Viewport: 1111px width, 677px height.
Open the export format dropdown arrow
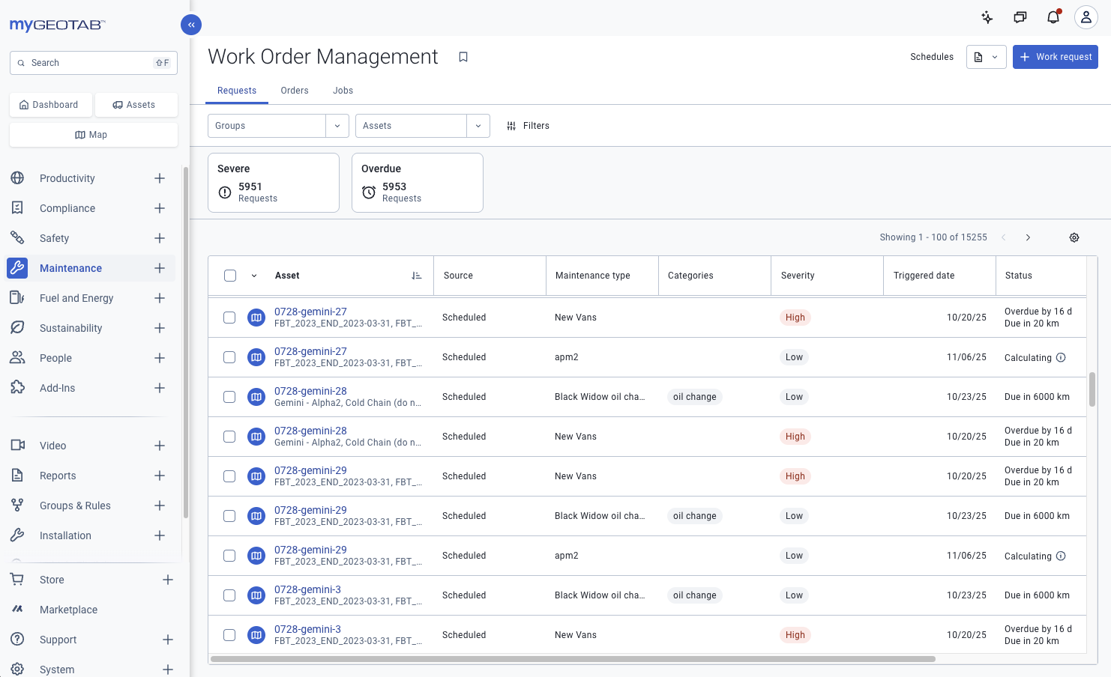995,56
